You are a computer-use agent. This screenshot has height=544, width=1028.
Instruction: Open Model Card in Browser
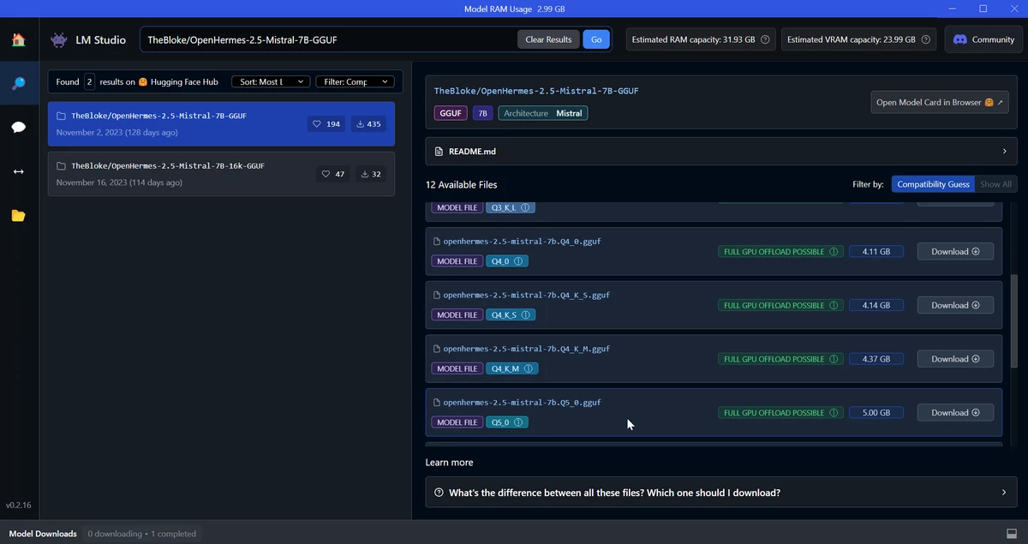(x=940, y=102)
